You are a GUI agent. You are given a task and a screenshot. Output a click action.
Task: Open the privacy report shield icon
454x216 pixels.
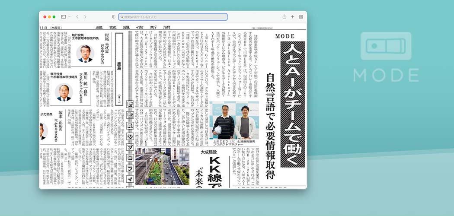(114, 17)
